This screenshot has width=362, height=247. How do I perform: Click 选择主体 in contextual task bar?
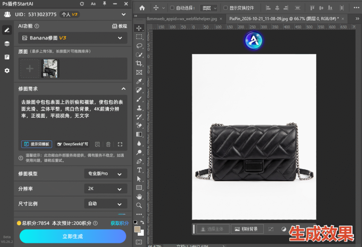coord(213,229)
